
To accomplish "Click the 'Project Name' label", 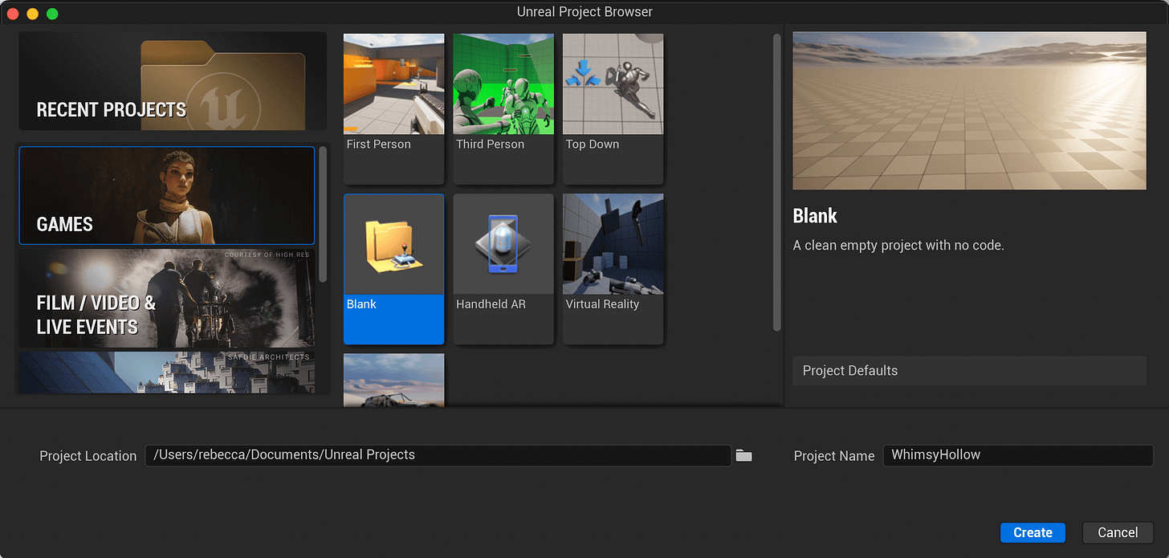I will (x=834, y=456).
